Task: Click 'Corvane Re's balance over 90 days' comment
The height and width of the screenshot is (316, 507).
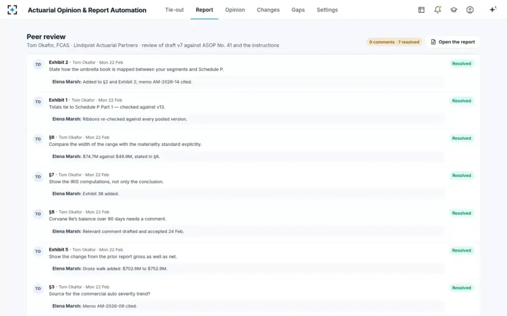Action: point(107,219)
